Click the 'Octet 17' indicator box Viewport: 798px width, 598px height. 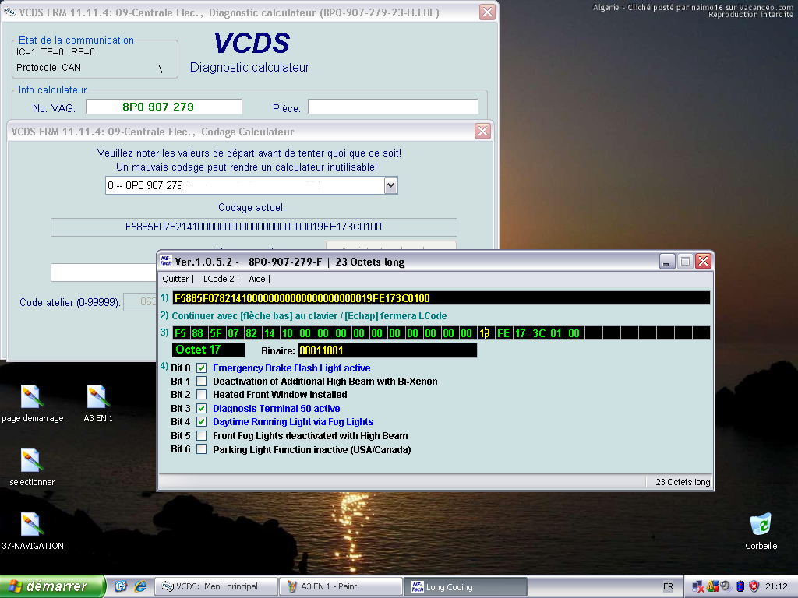click(208, 350)
